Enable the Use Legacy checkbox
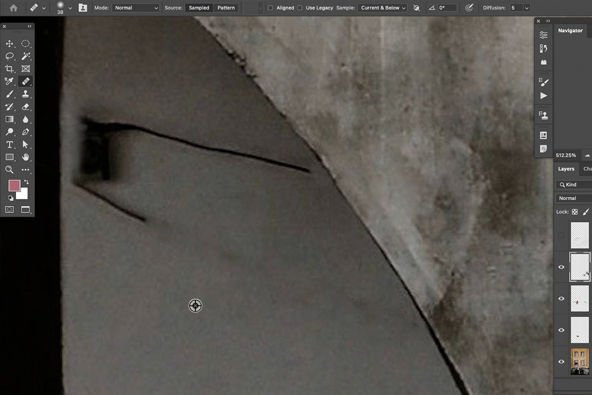592x395 pixels. tap(299, 8)
